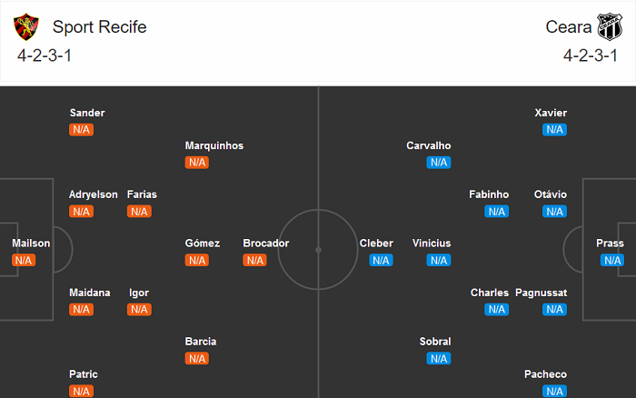Pick Pagnussat in Ceara's defense
Screen dimensions: 636x398
(541, 293)
